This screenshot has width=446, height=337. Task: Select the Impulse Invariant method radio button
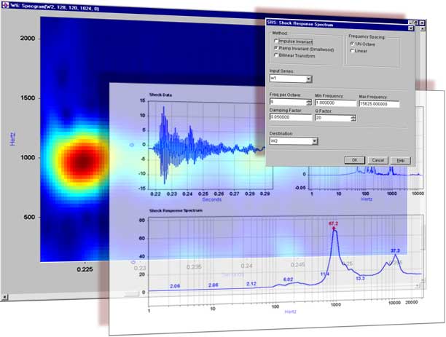tap(276, 41)
